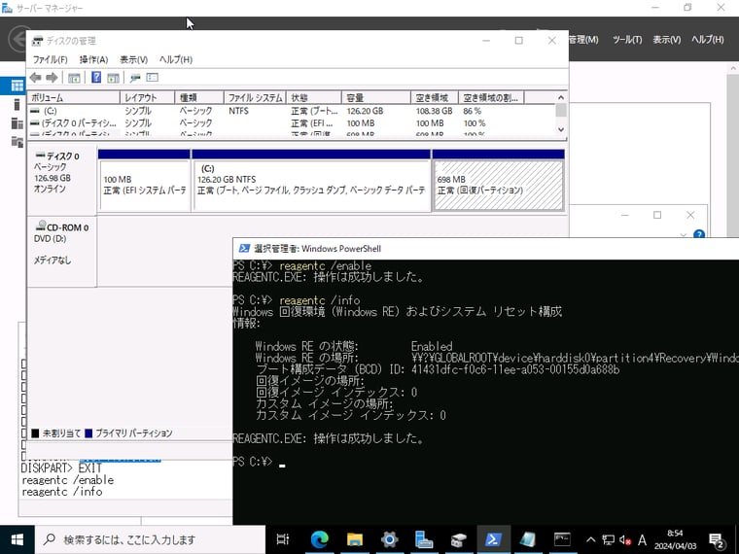Select ディスク 0 パーティシ... 100 MB row
The height and width of the screenshot is (554, 739).
293,123
